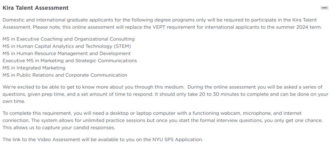Click the 'NYU SPS Application' text

177,139
